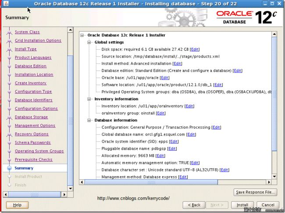Screen dimensions: 285x213
Task: Edit the Database character set
Action: (224, 170)
